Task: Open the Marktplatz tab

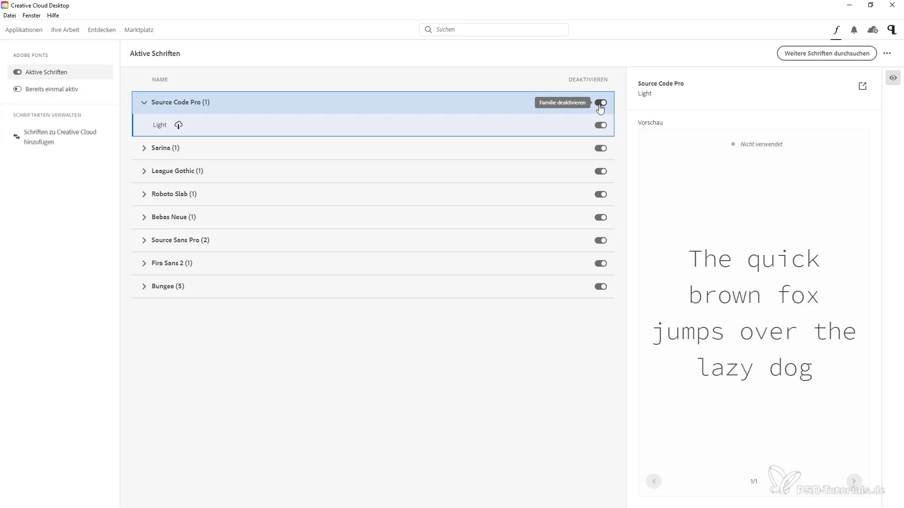Action: pyautogui.click(x=139, y=30)
